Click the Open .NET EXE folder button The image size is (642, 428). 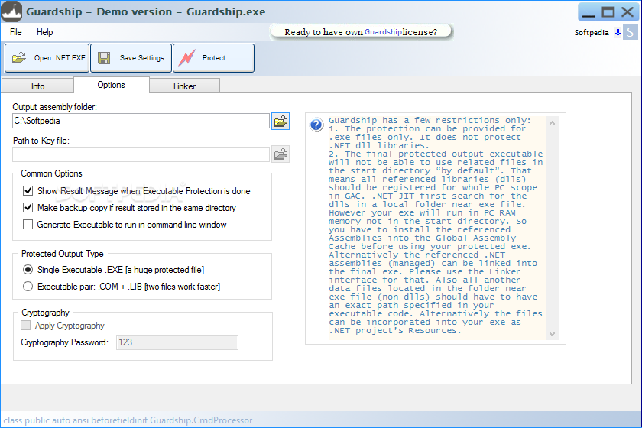(x=47, y=58)
